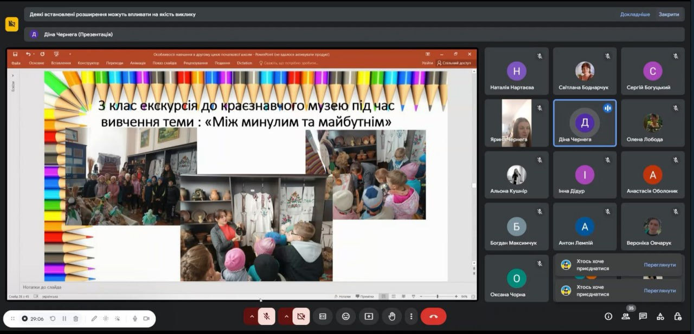
Task: Open more options three-dot menu
Action: point(412,316)
